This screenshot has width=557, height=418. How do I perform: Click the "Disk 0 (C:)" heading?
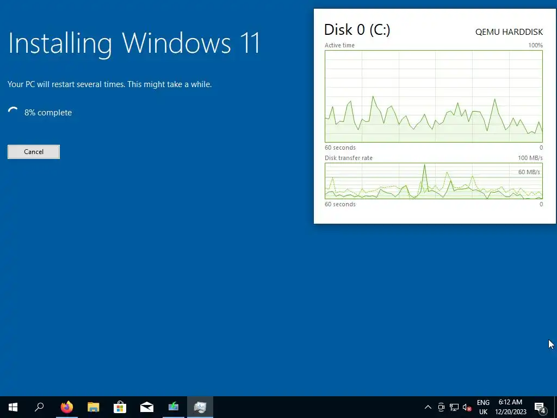pos(357,29)
